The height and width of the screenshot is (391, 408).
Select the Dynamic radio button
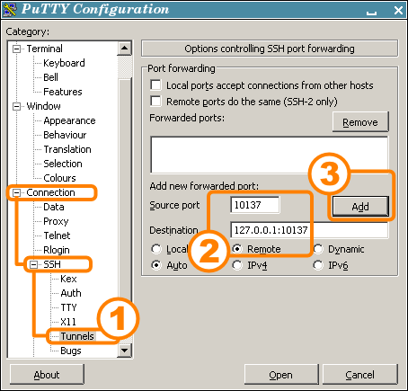click(x=318, y=249)
